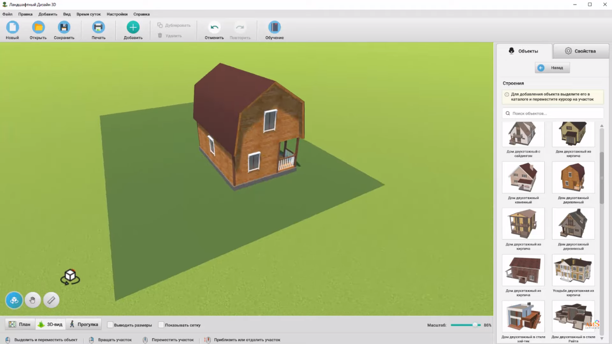This screenshot has width=612, height=344.
Task: Click the search magnifier icon
Action: (507, 113)
